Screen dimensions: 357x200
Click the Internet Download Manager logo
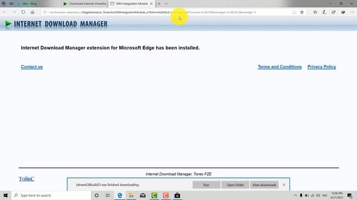[56, 24]
